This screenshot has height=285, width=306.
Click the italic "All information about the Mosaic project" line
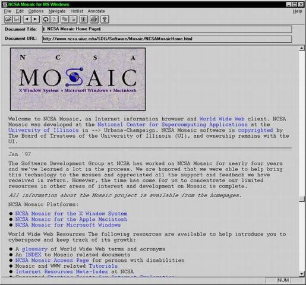tap(125, 195)
